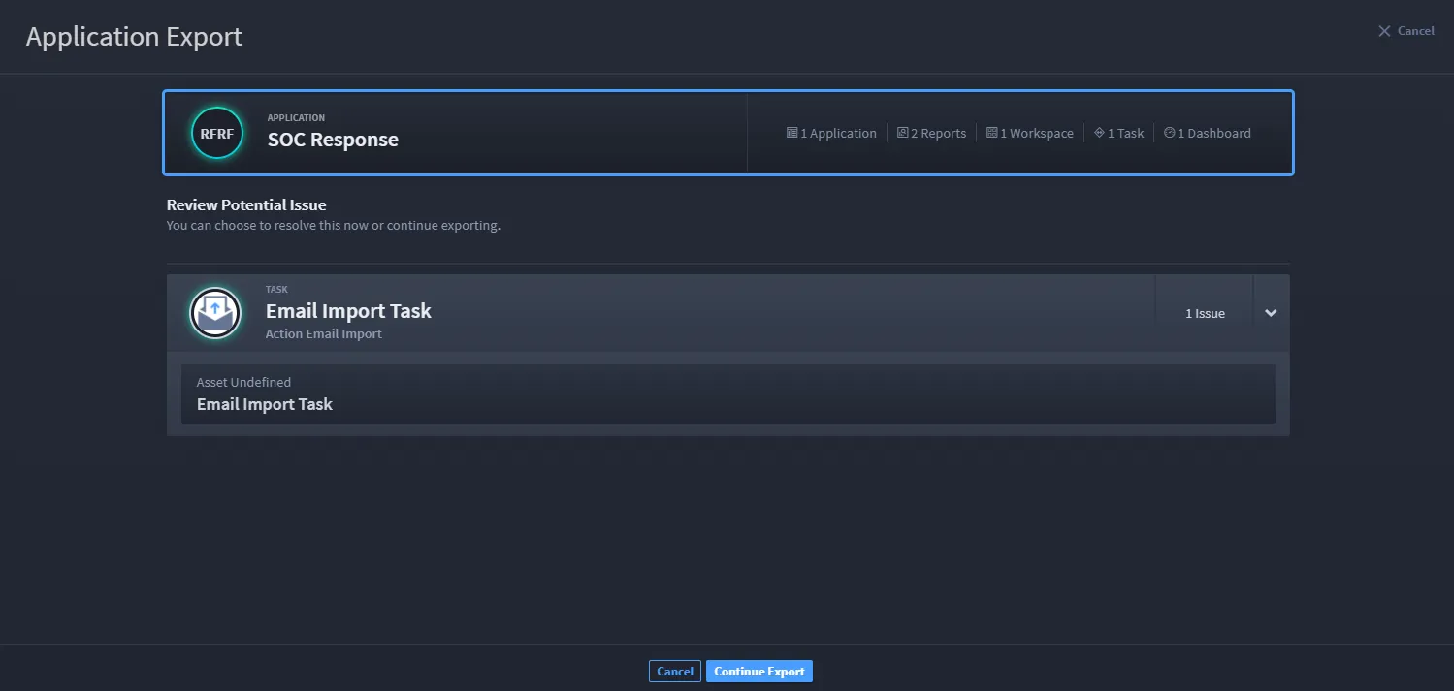Collapse the Email Import Task issue chevron
Viewport: 1454px width, 691px height.
1271,313
